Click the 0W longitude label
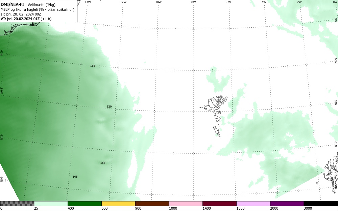Screen dimensions: 338x211 [x=335, y=2]
